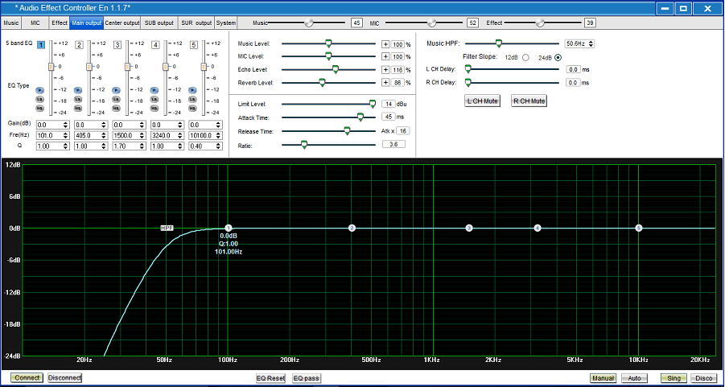Switch to the Center output tab

(x=122, y=23)
